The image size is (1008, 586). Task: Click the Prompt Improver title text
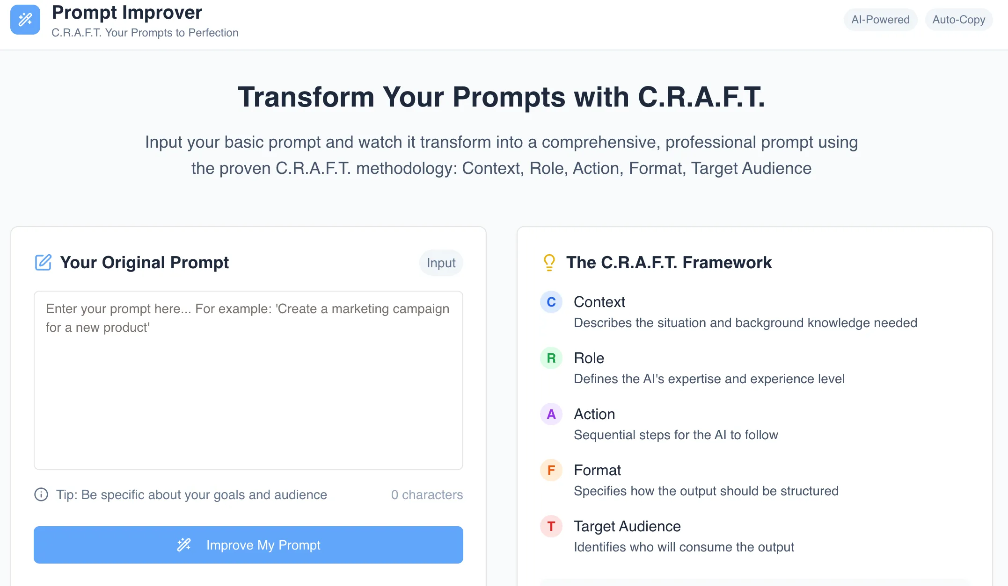pos(127,12)
